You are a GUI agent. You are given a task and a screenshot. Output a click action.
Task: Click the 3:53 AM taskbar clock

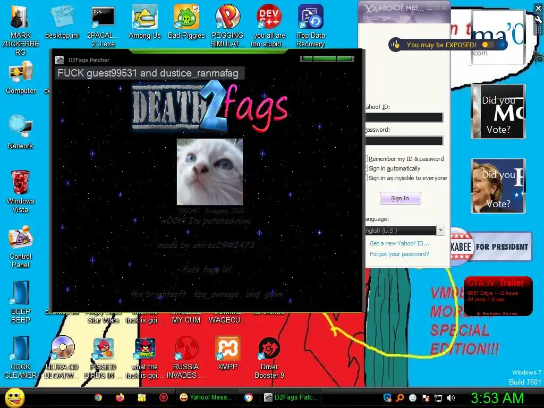(x=497, y=398)
